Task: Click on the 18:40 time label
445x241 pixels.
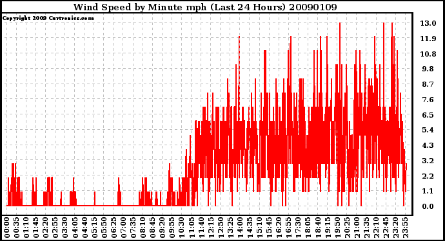Action: 318,228
